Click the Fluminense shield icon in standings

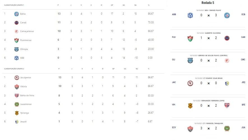[x=17, y=40]
